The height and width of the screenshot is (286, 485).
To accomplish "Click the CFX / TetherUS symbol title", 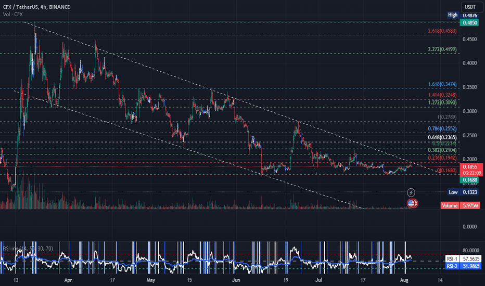I will [x=36, y=7].
